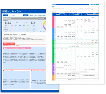Click the blue value 200 in score table

click(34, 29)
